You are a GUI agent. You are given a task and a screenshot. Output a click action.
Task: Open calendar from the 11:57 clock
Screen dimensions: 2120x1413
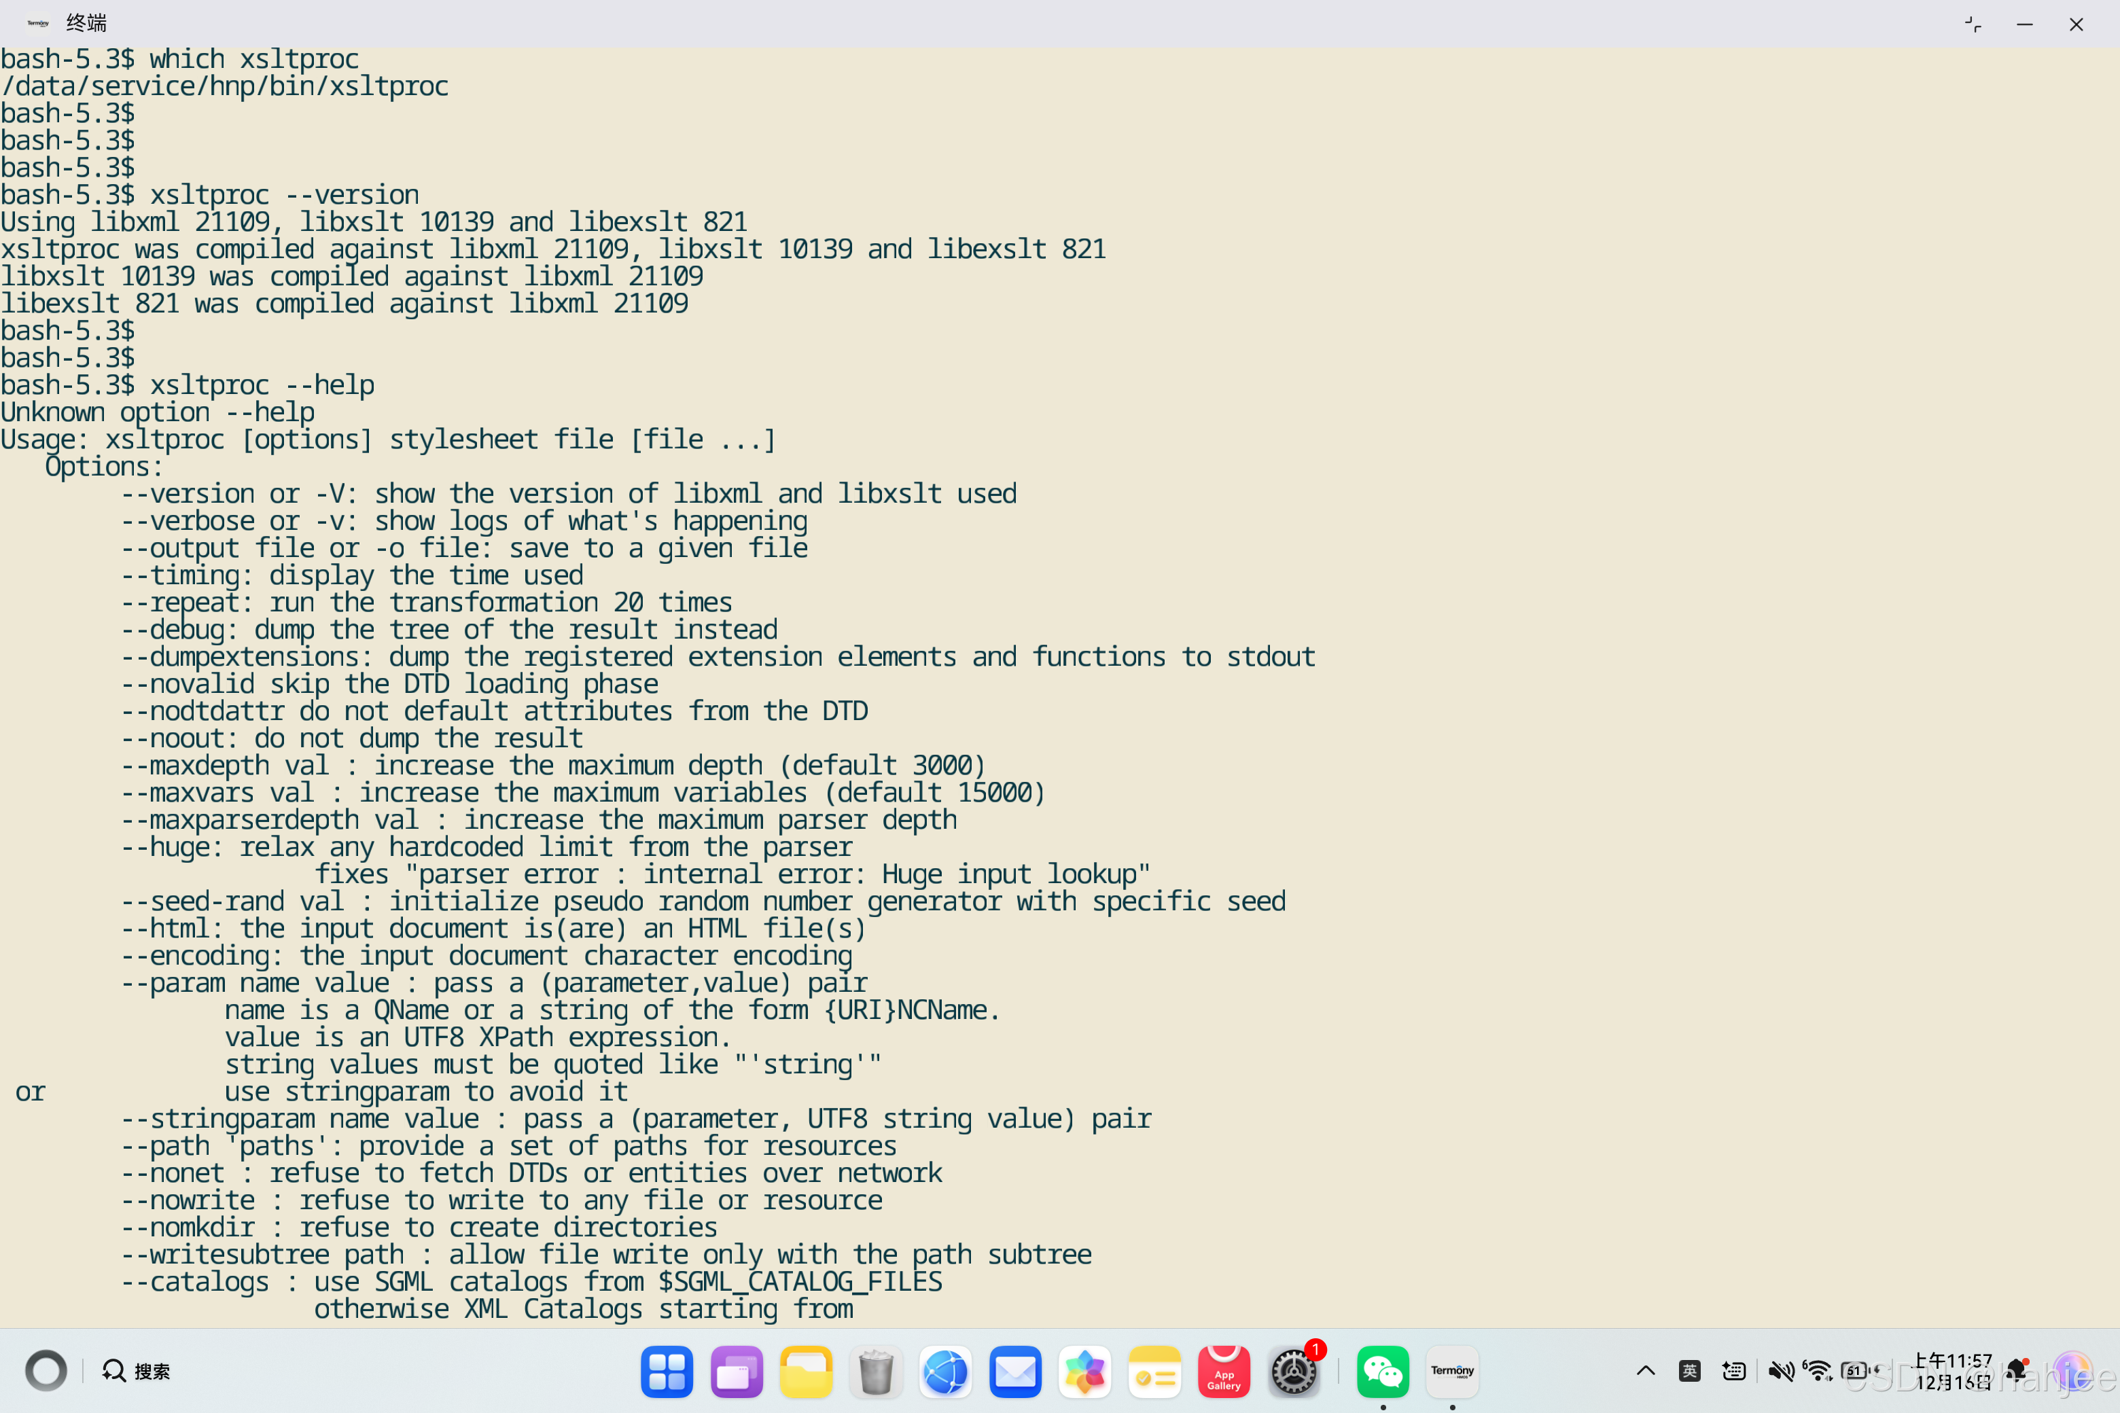click(1954, 1371)
